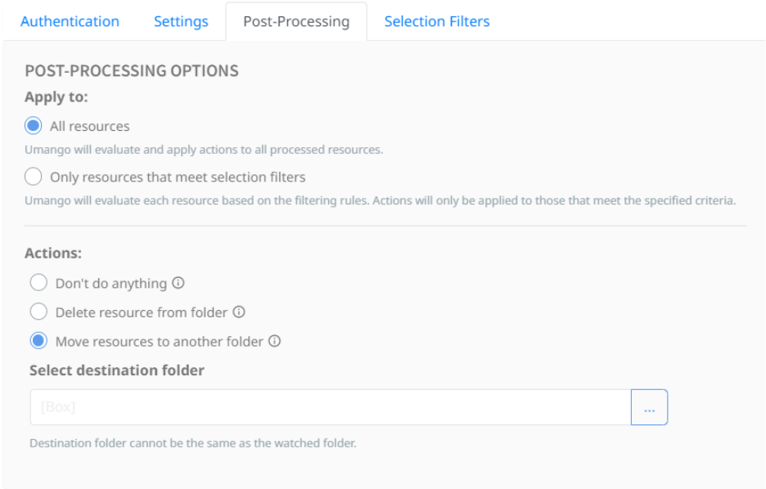This screenshot has width=766, height=489.
Task: Open the Settings tab
Action: click(181, 21)
